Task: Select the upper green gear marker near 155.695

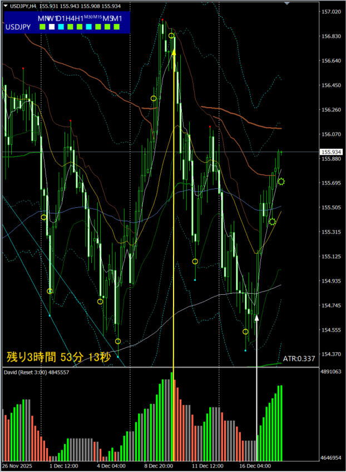Action: (281, 182)
